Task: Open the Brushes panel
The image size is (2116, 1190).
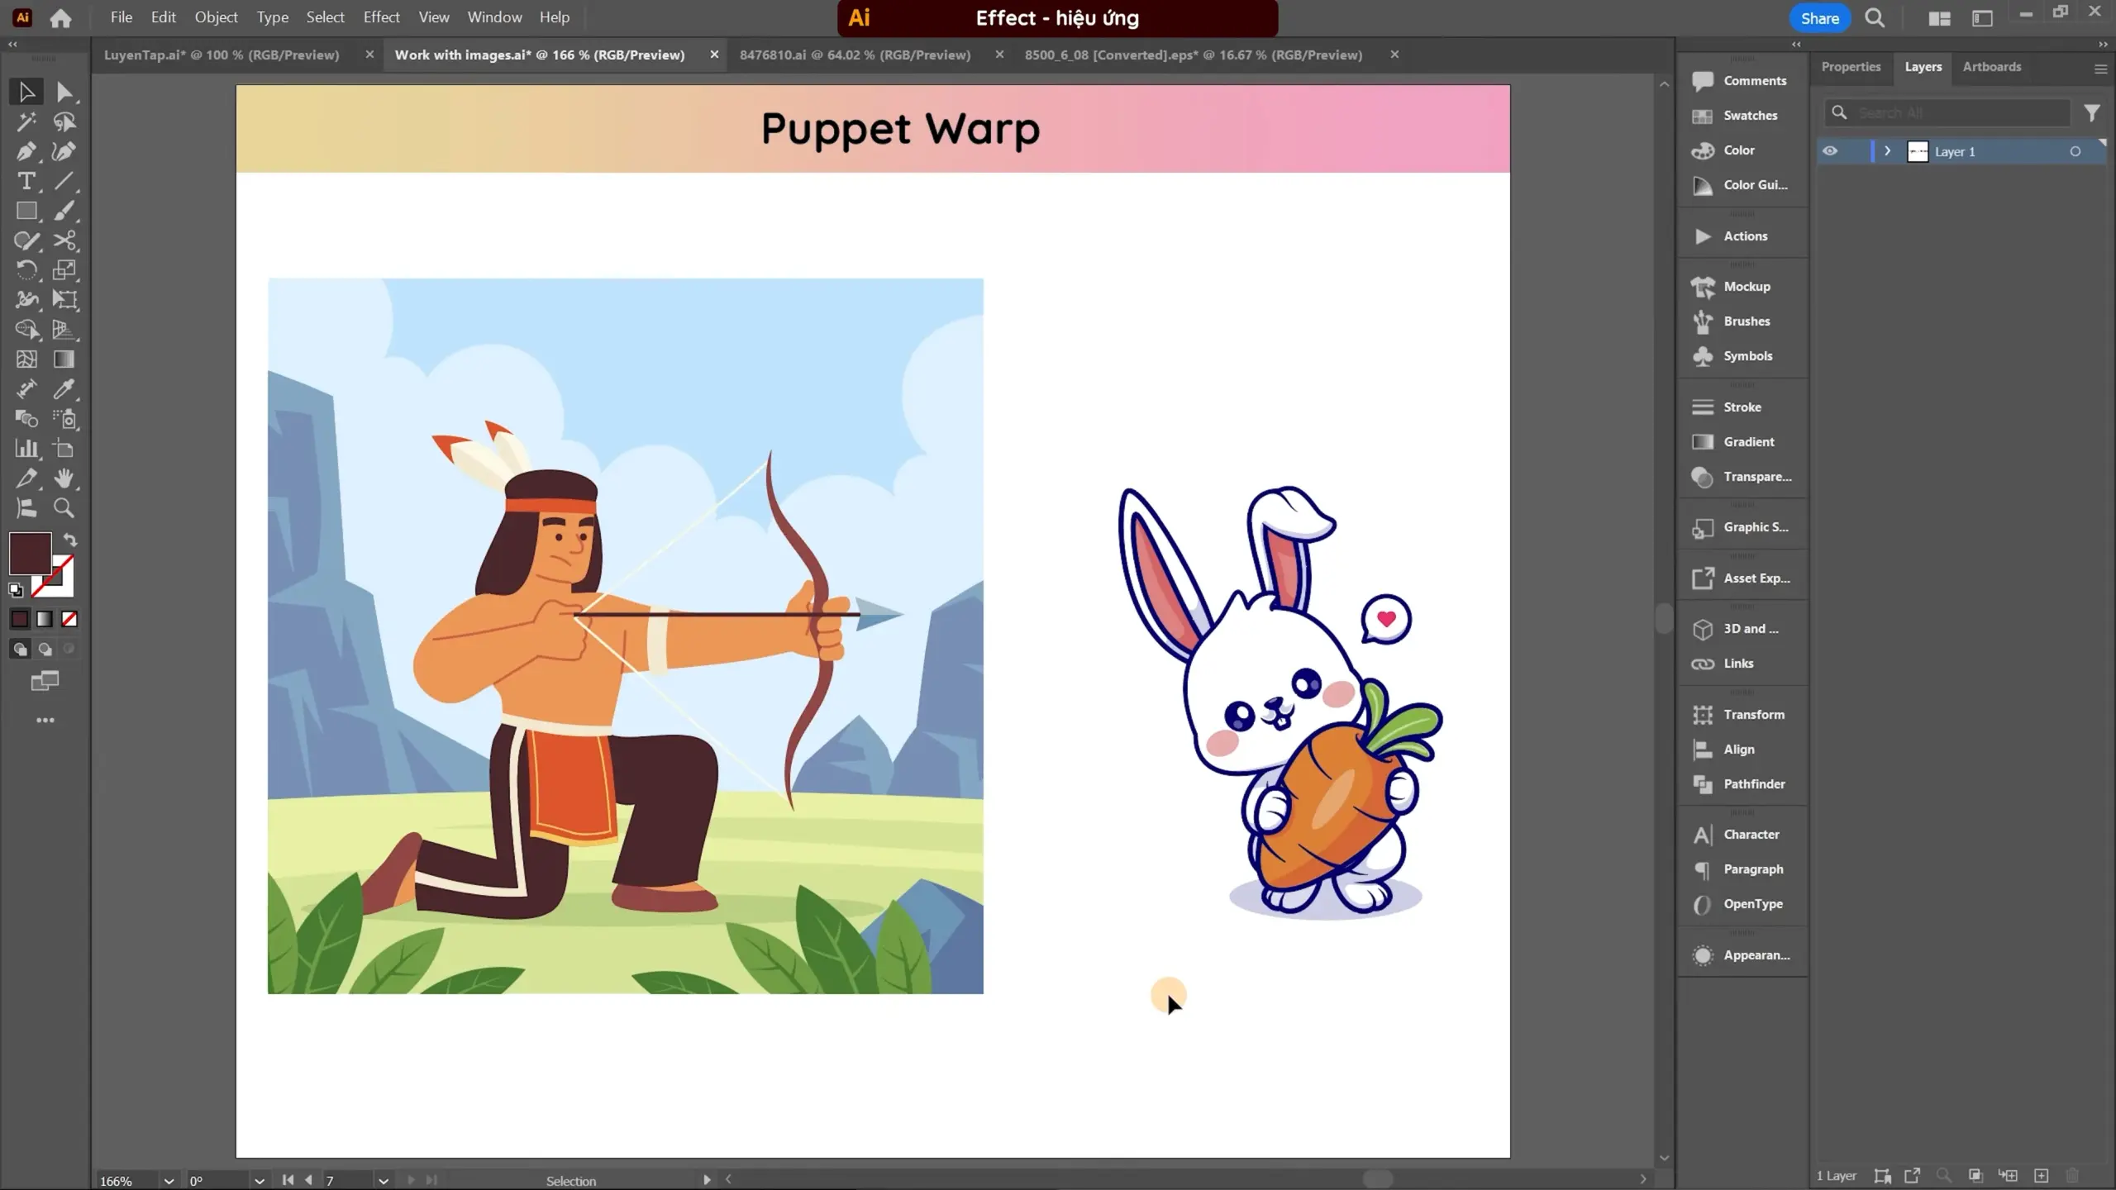Action: click(1742, 321)
